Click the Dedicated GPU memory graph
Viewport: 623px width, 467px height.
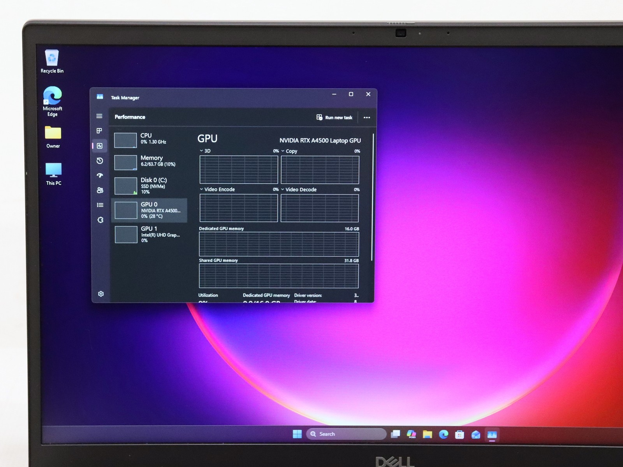[x=279, y=244]
